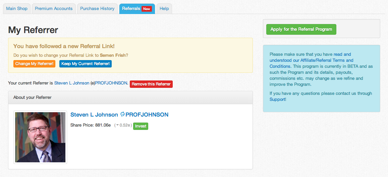
Task: Open the Main Shop tab
Action: tap(17, 9)
